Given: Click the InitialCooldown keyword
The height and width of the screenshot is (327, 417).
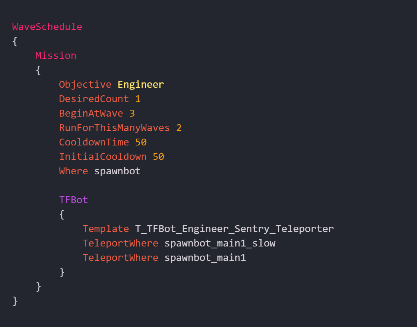Looking at the screenshot, I should point(103,157).
